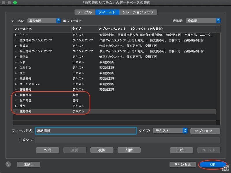This screenshot has height=173, width=231.
Task: Click the コメント input field
Action: click(x=128, y=140)
